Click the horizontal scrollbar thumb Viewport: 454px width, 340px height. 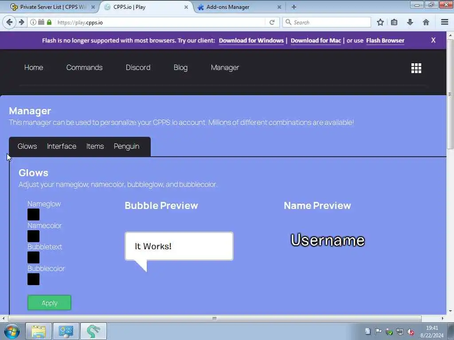pyautogui.click(x=215, y=318)
